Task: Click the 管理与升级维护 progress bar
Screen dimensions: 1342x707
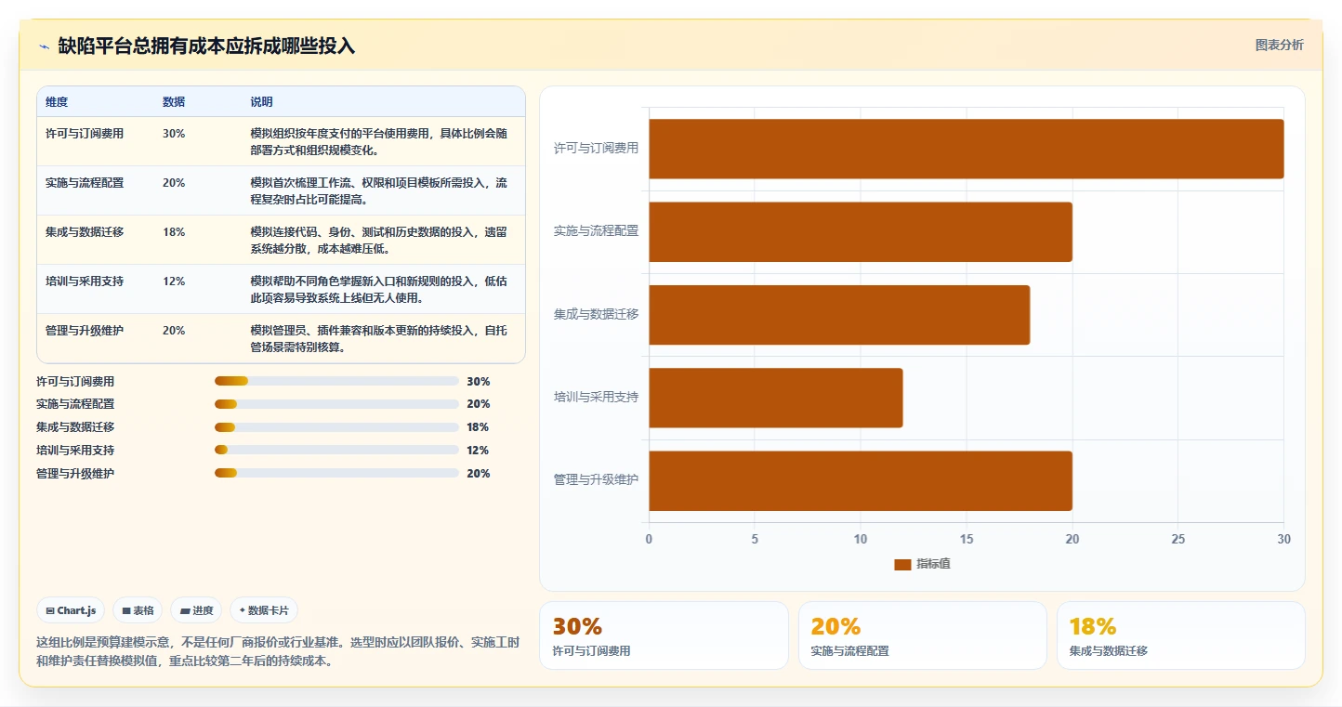Action: pos(336,473)
